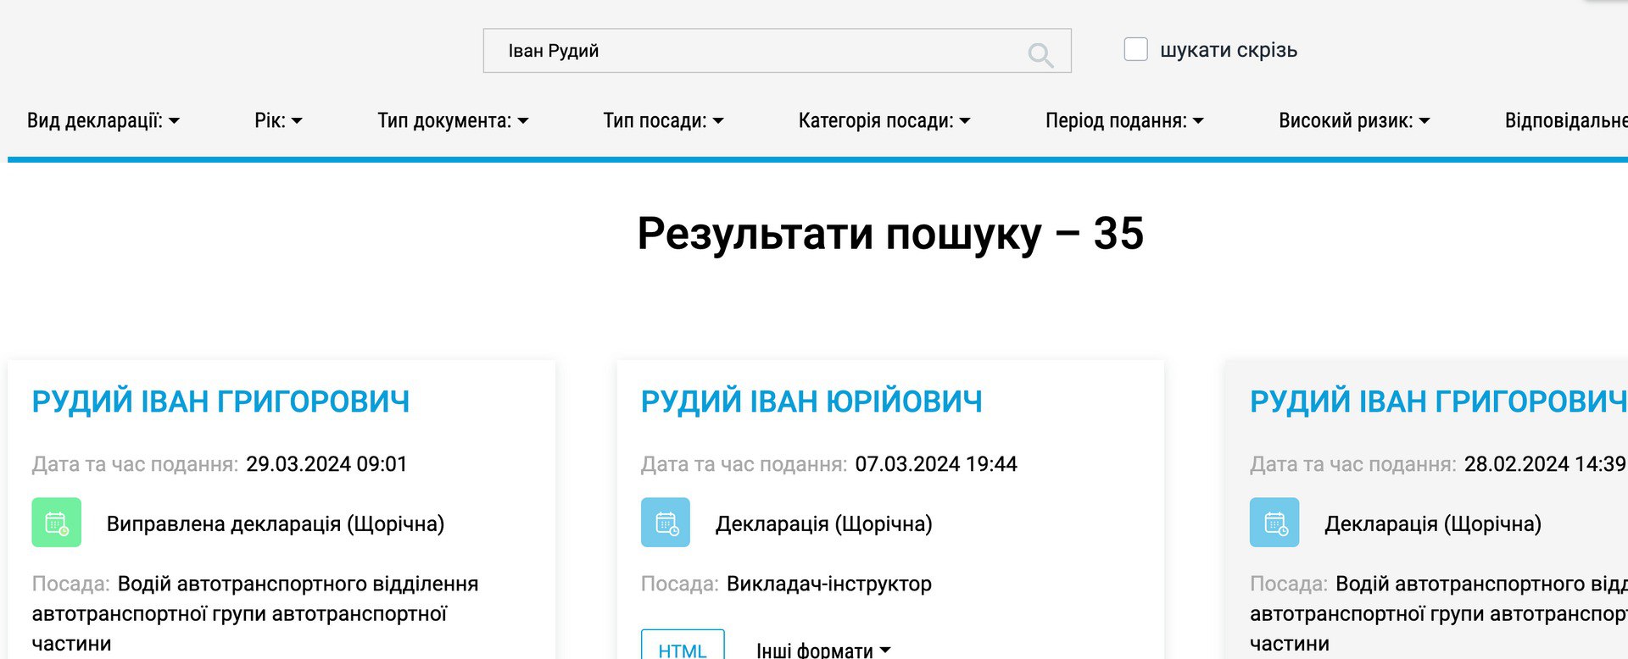Click the calendar icon in the 28.02.2024 card
This screenshot has height=659, width=1628.
(1274, 523)
